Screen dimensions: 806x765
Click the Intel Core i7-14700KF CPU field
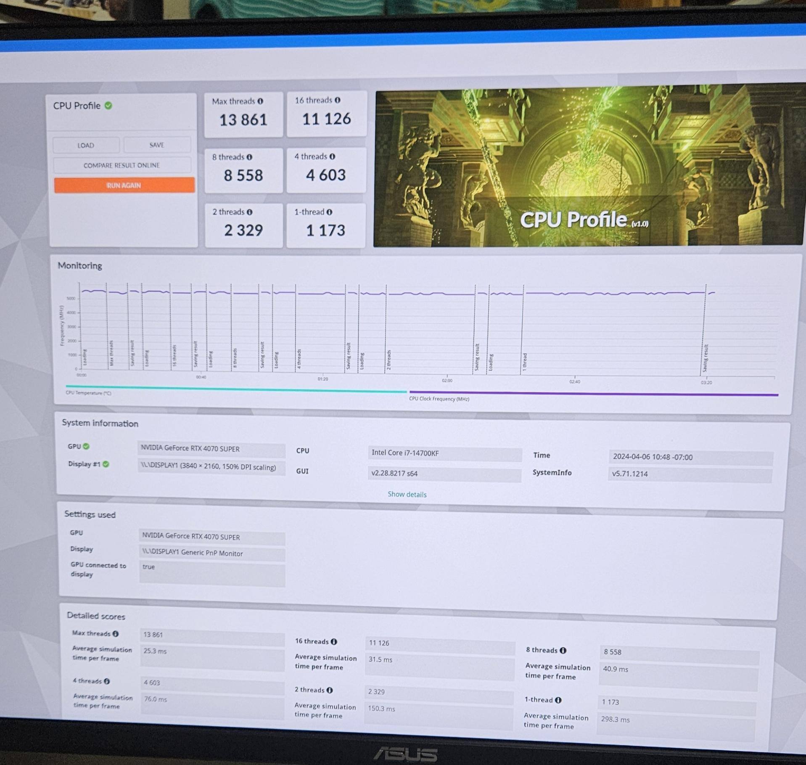pyautogui.click(x=444, y=453)
